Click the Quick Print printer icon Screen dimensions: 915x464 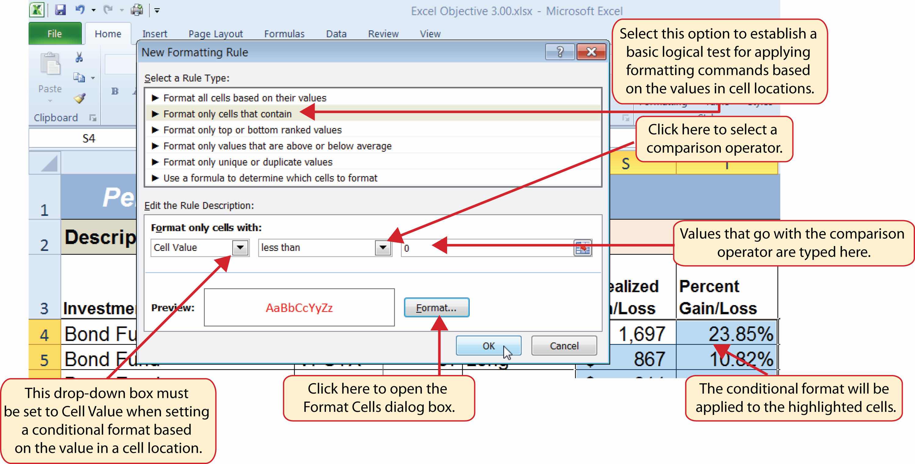137,10
